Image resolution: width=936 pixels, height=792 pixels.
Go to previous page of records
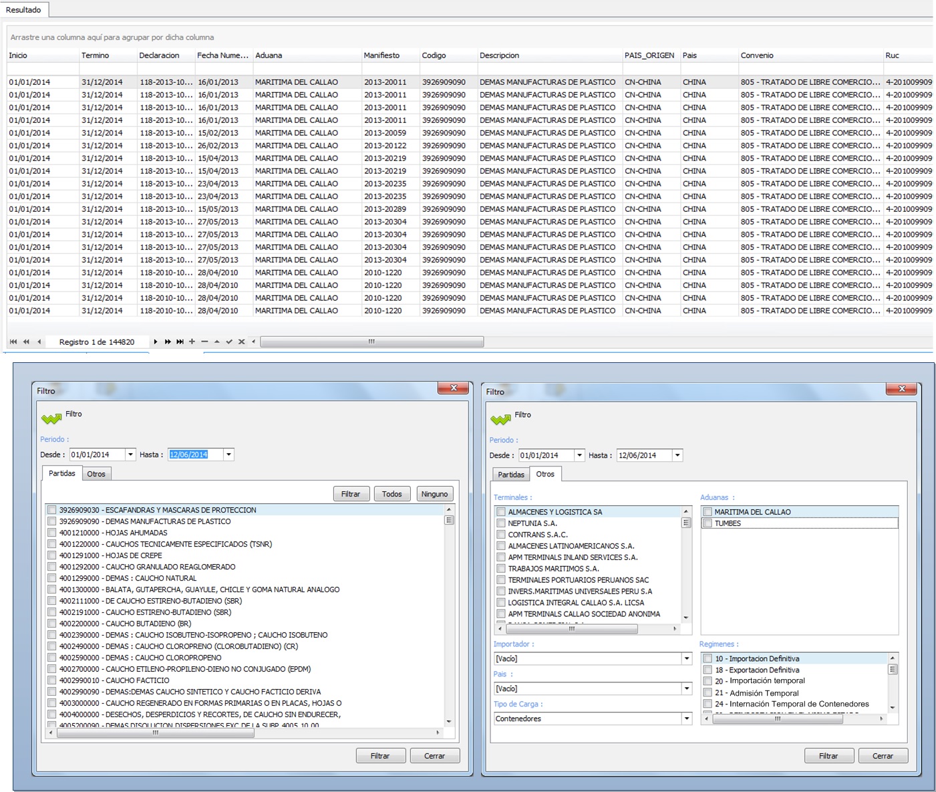click(x=26, y=342)
